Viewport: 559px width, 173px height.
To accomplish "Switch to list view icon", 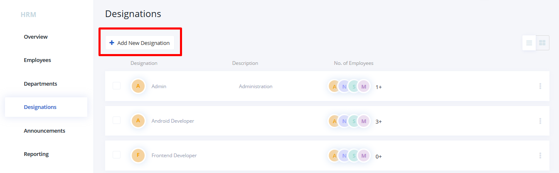I will pos(529,43).
